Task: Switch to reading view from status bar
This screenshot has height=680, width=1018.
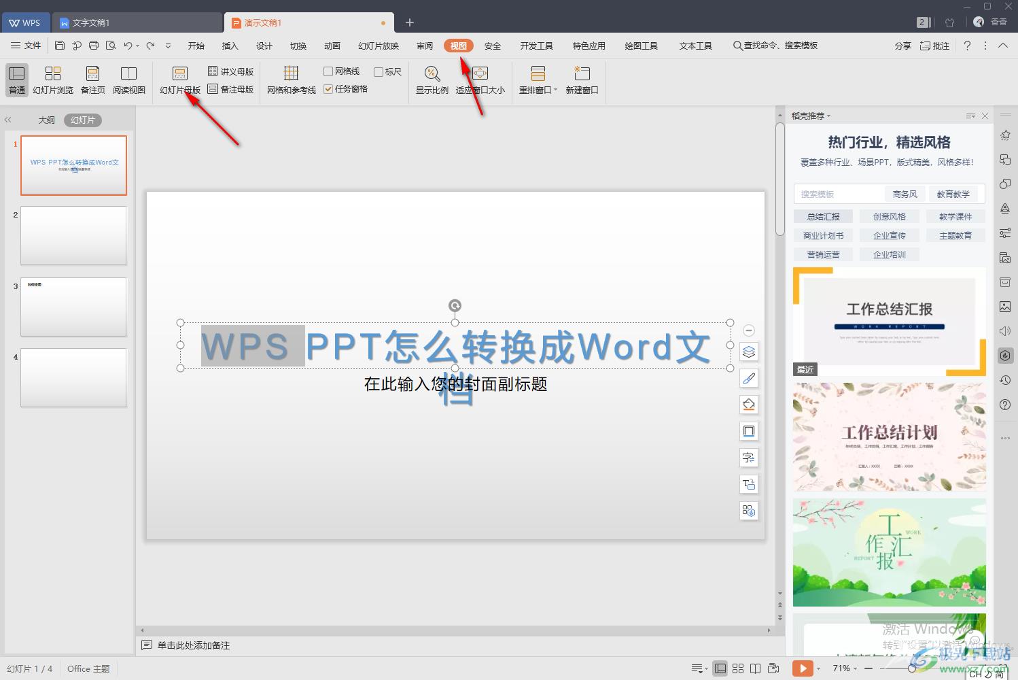Action: (756, 668)
